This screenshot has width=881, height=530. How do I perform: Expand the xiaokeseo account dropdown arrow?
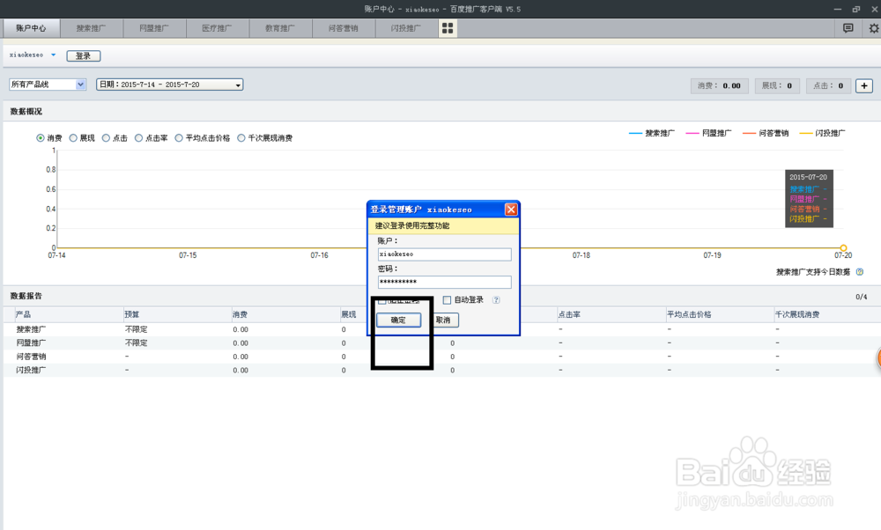tap(54, 55)
